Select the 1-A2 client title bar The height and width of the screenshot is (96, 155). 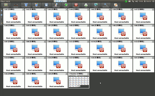35,9
